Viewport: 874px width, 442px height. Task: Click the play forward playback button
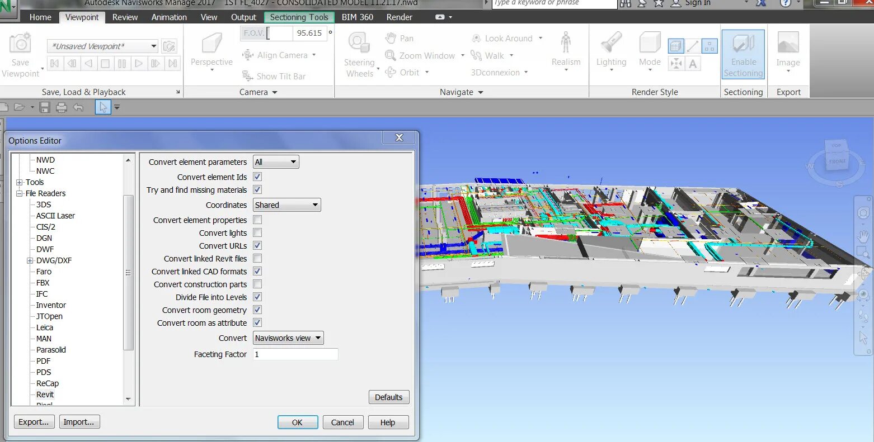pos(139,63)
